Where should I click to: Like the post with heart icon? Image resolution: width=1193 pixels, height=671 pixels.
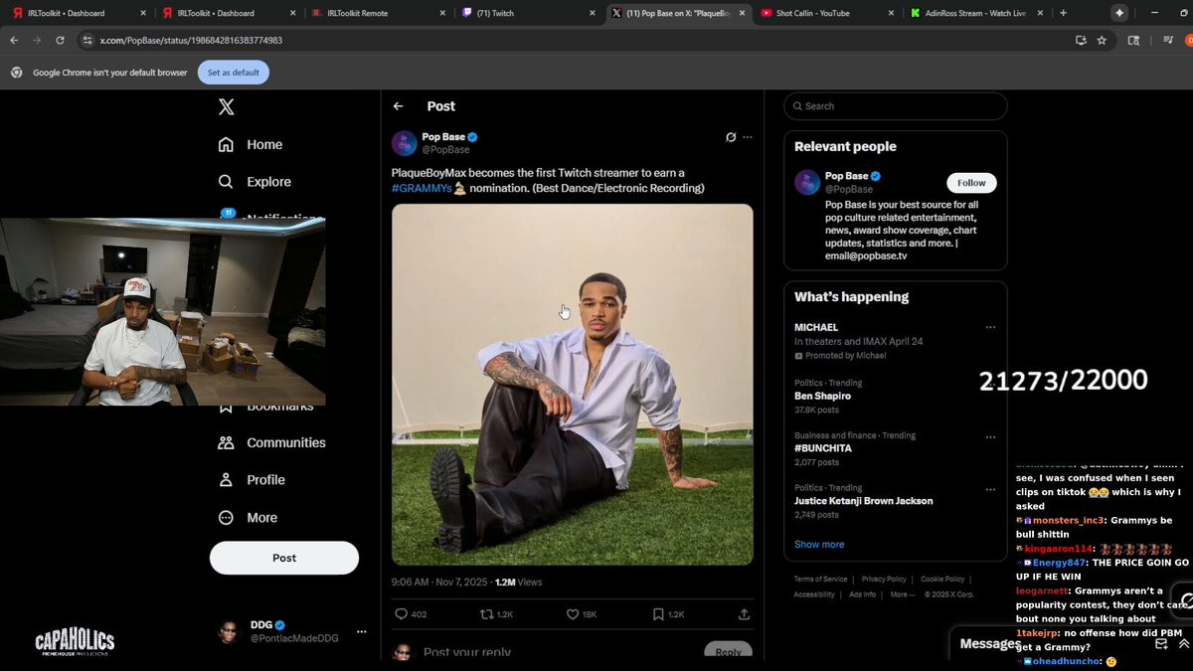573,614
